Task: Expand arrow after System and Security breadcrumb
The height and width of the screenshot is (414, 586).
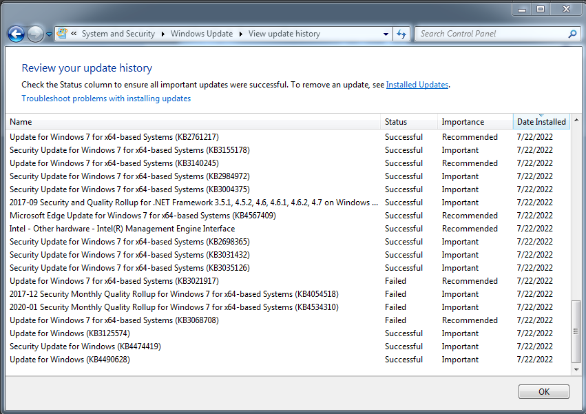Action: click(163, 34)
